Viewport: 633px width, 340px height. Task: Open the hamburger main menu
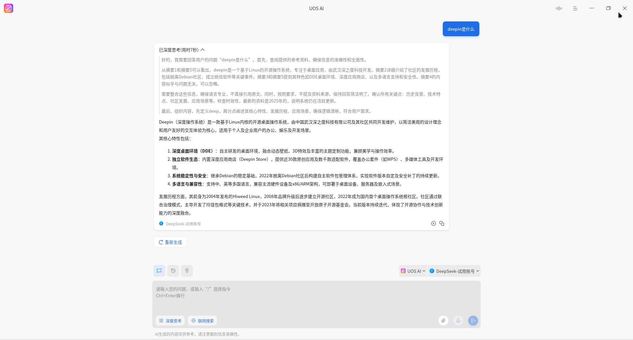pos(575,8)
